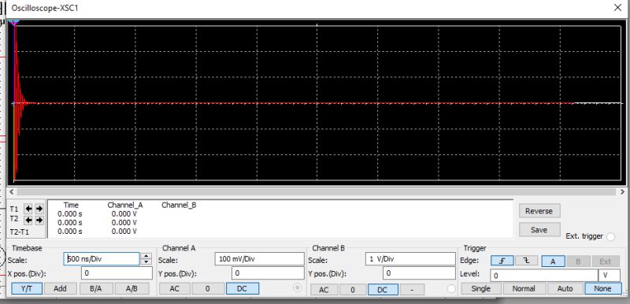Select rising edge trigger
Image resolution: width=630 pixels, height=304 pixels.
502,261
